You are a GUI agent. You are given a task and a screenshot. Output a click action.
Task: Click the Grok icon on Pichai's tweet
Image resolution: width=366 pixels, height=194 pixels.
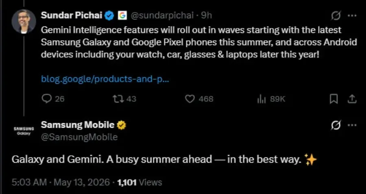[x=336, y=15]
